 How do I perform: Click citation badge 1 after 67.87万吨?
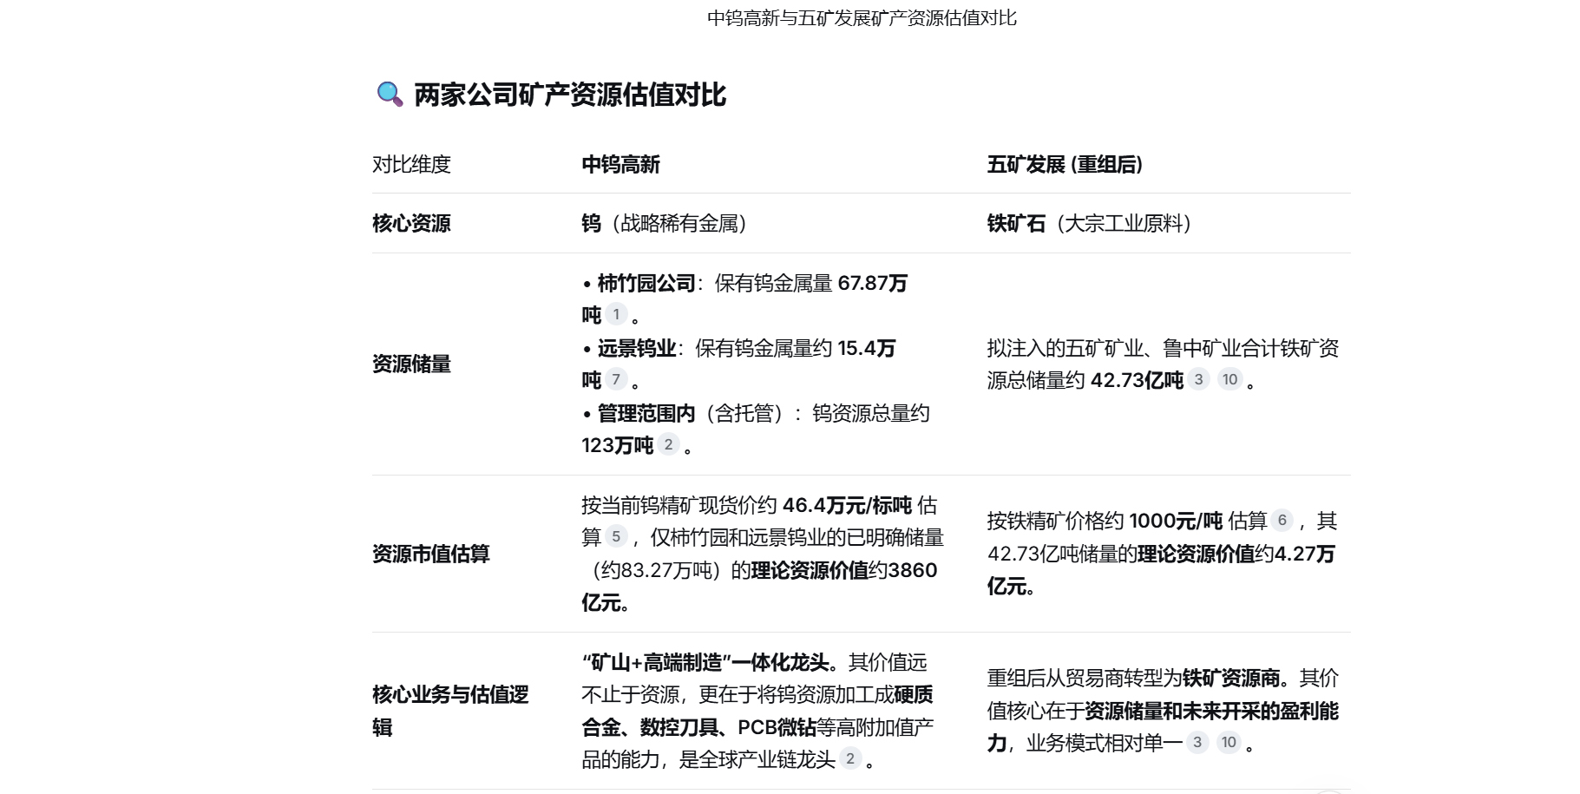pos(616,314)
